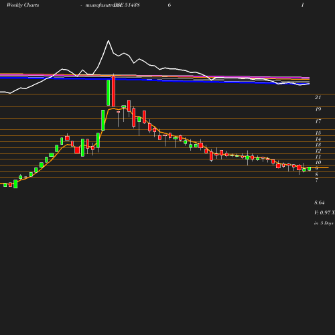This screenshot has height=335, width=335.
Task: Click the "in 5 Days" label
Action: click(324, 223)
